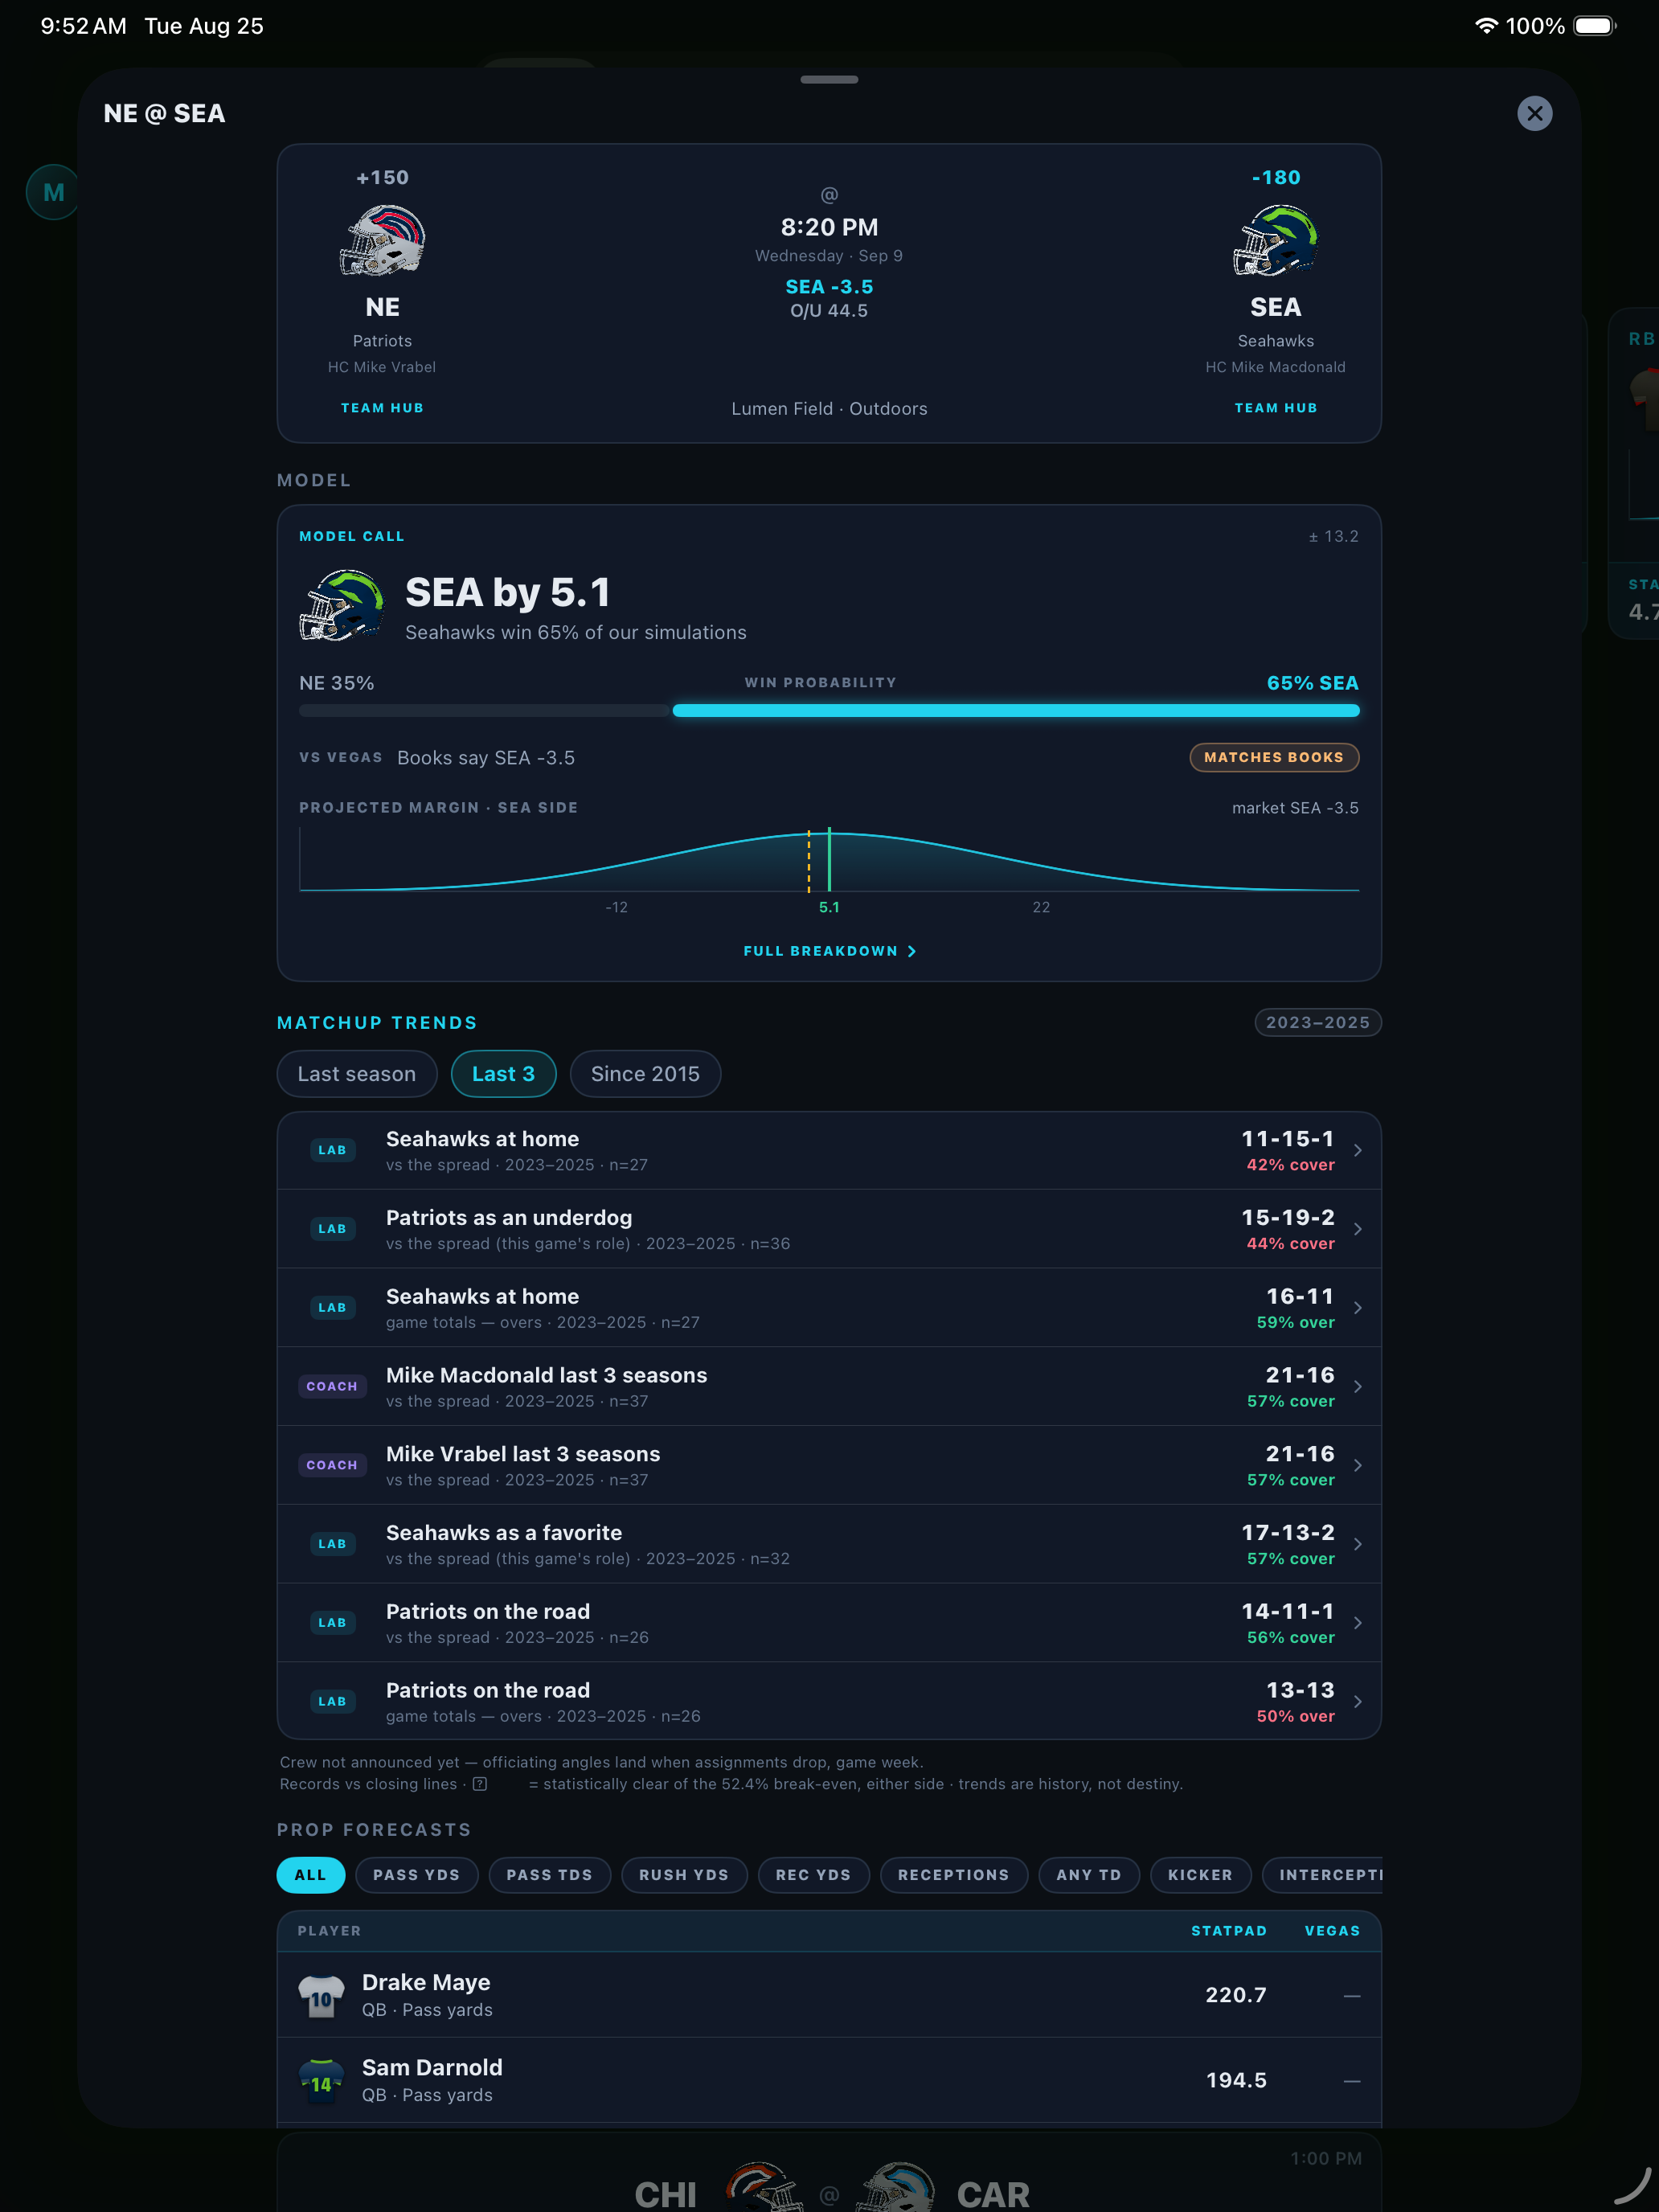Tap the Wi-Fi status icon
Screen dimensions: 1659x2212
[1486, 26]
